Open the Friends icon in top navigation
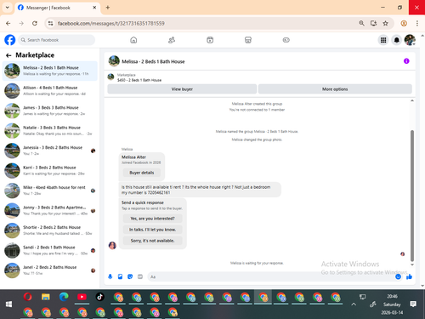The image size is (425, 319). pos(172,40)
